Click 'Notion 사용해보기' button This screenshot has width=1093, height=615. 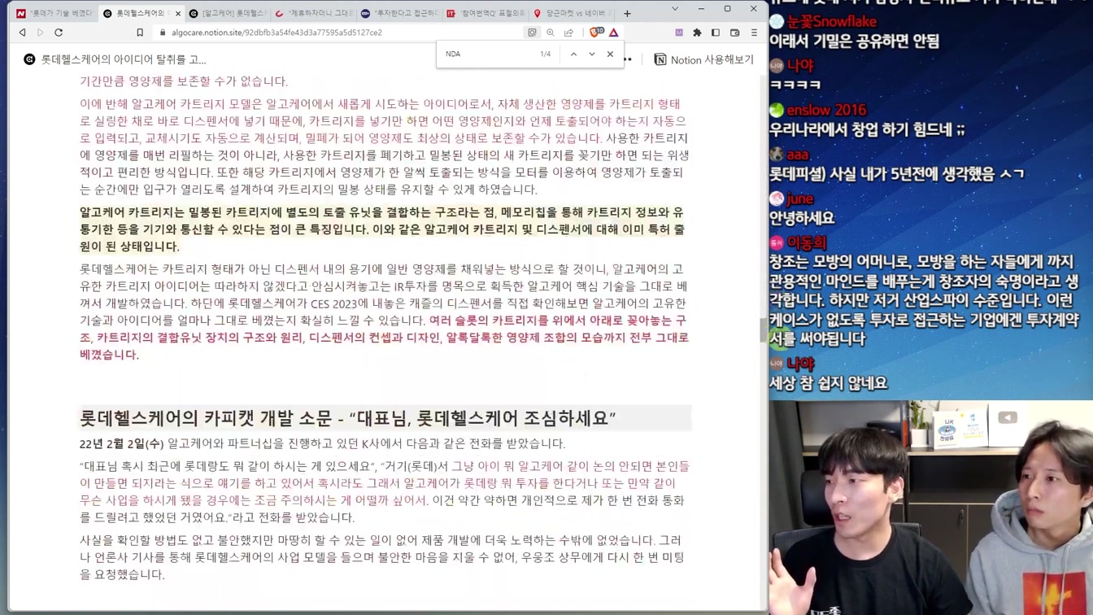(704, 59)
